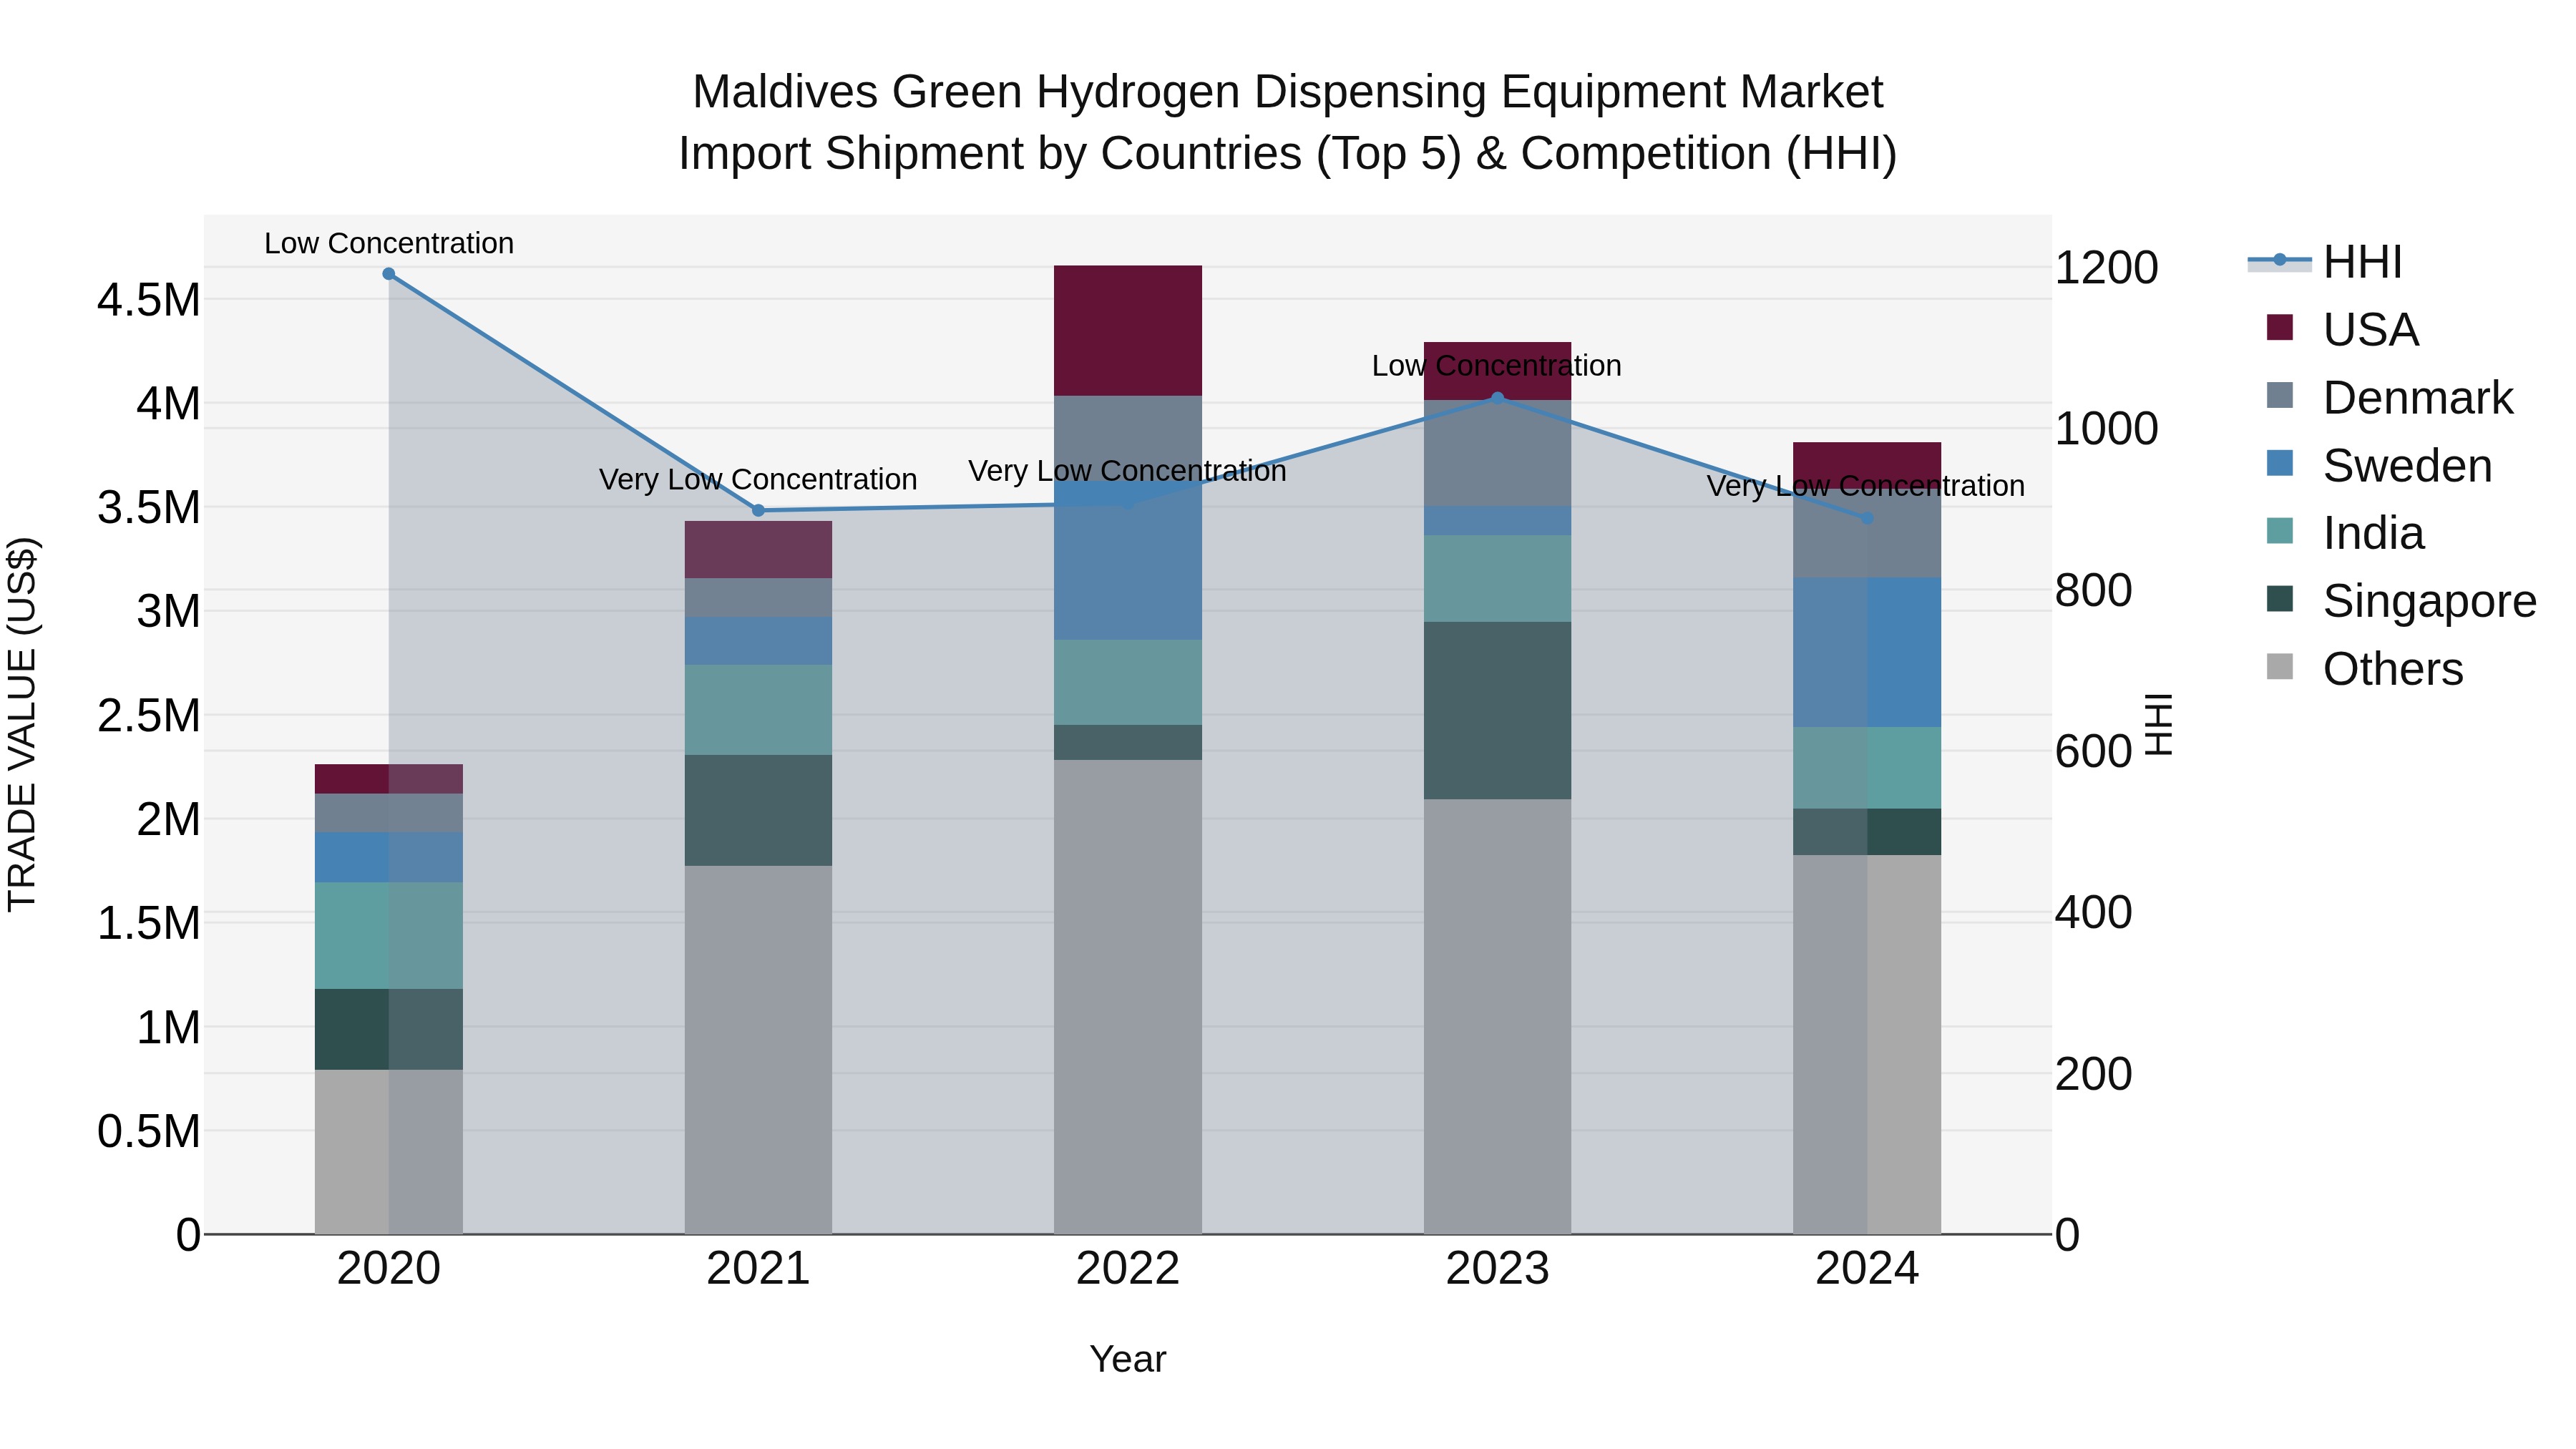The image size is (2576, 1449).
Task: Click the 'Very Low Concentration' label at 2024
Action: [x=1866, y=486]
